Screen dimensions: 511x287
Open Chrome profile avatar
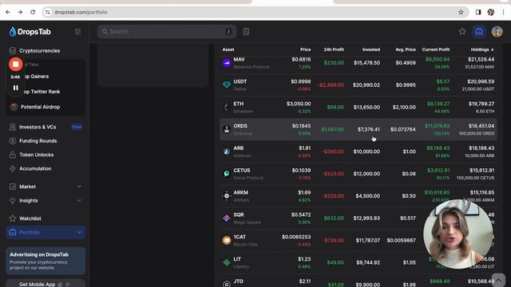pos(491,12)
